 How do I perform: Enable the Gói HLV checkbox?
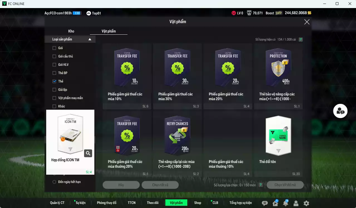click(x=54, y=65)
